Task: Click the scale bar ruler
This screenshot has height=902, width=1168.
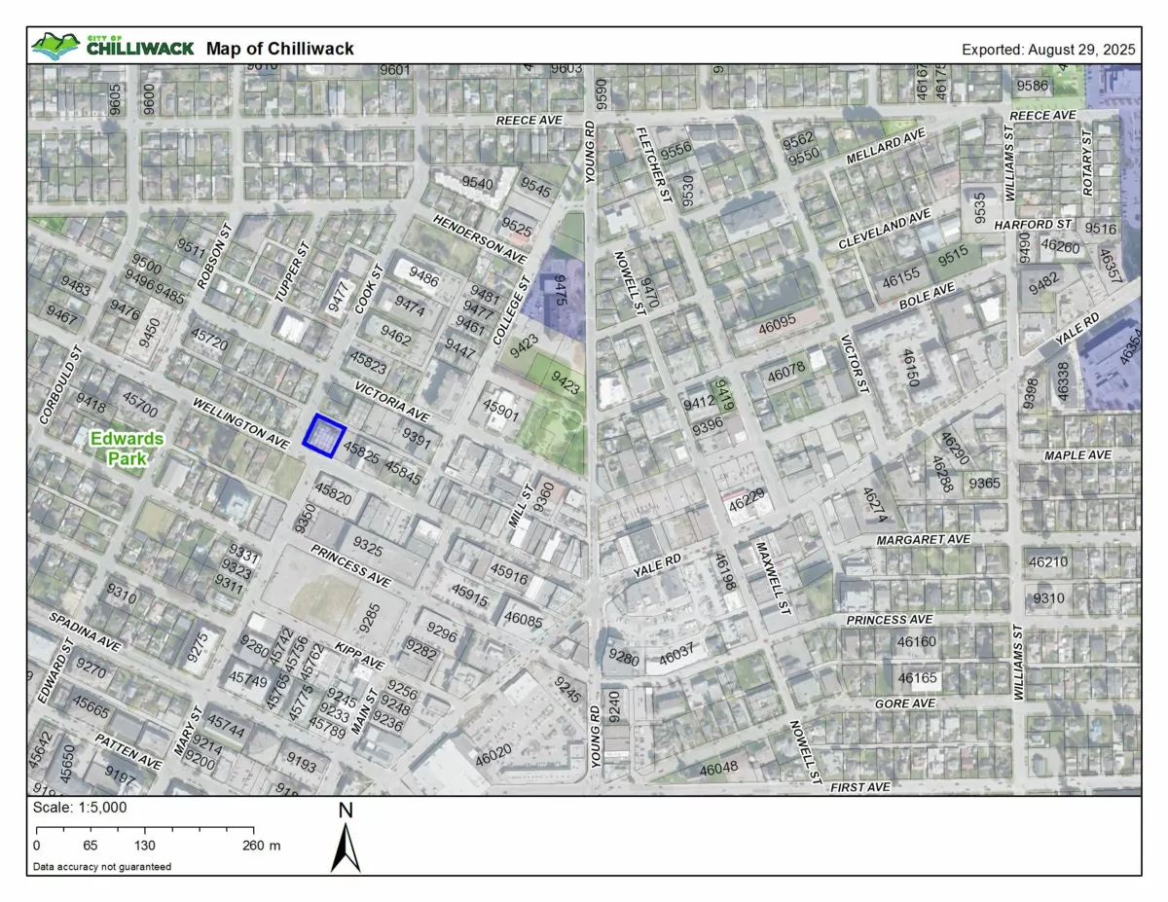Action: (147, 830)
